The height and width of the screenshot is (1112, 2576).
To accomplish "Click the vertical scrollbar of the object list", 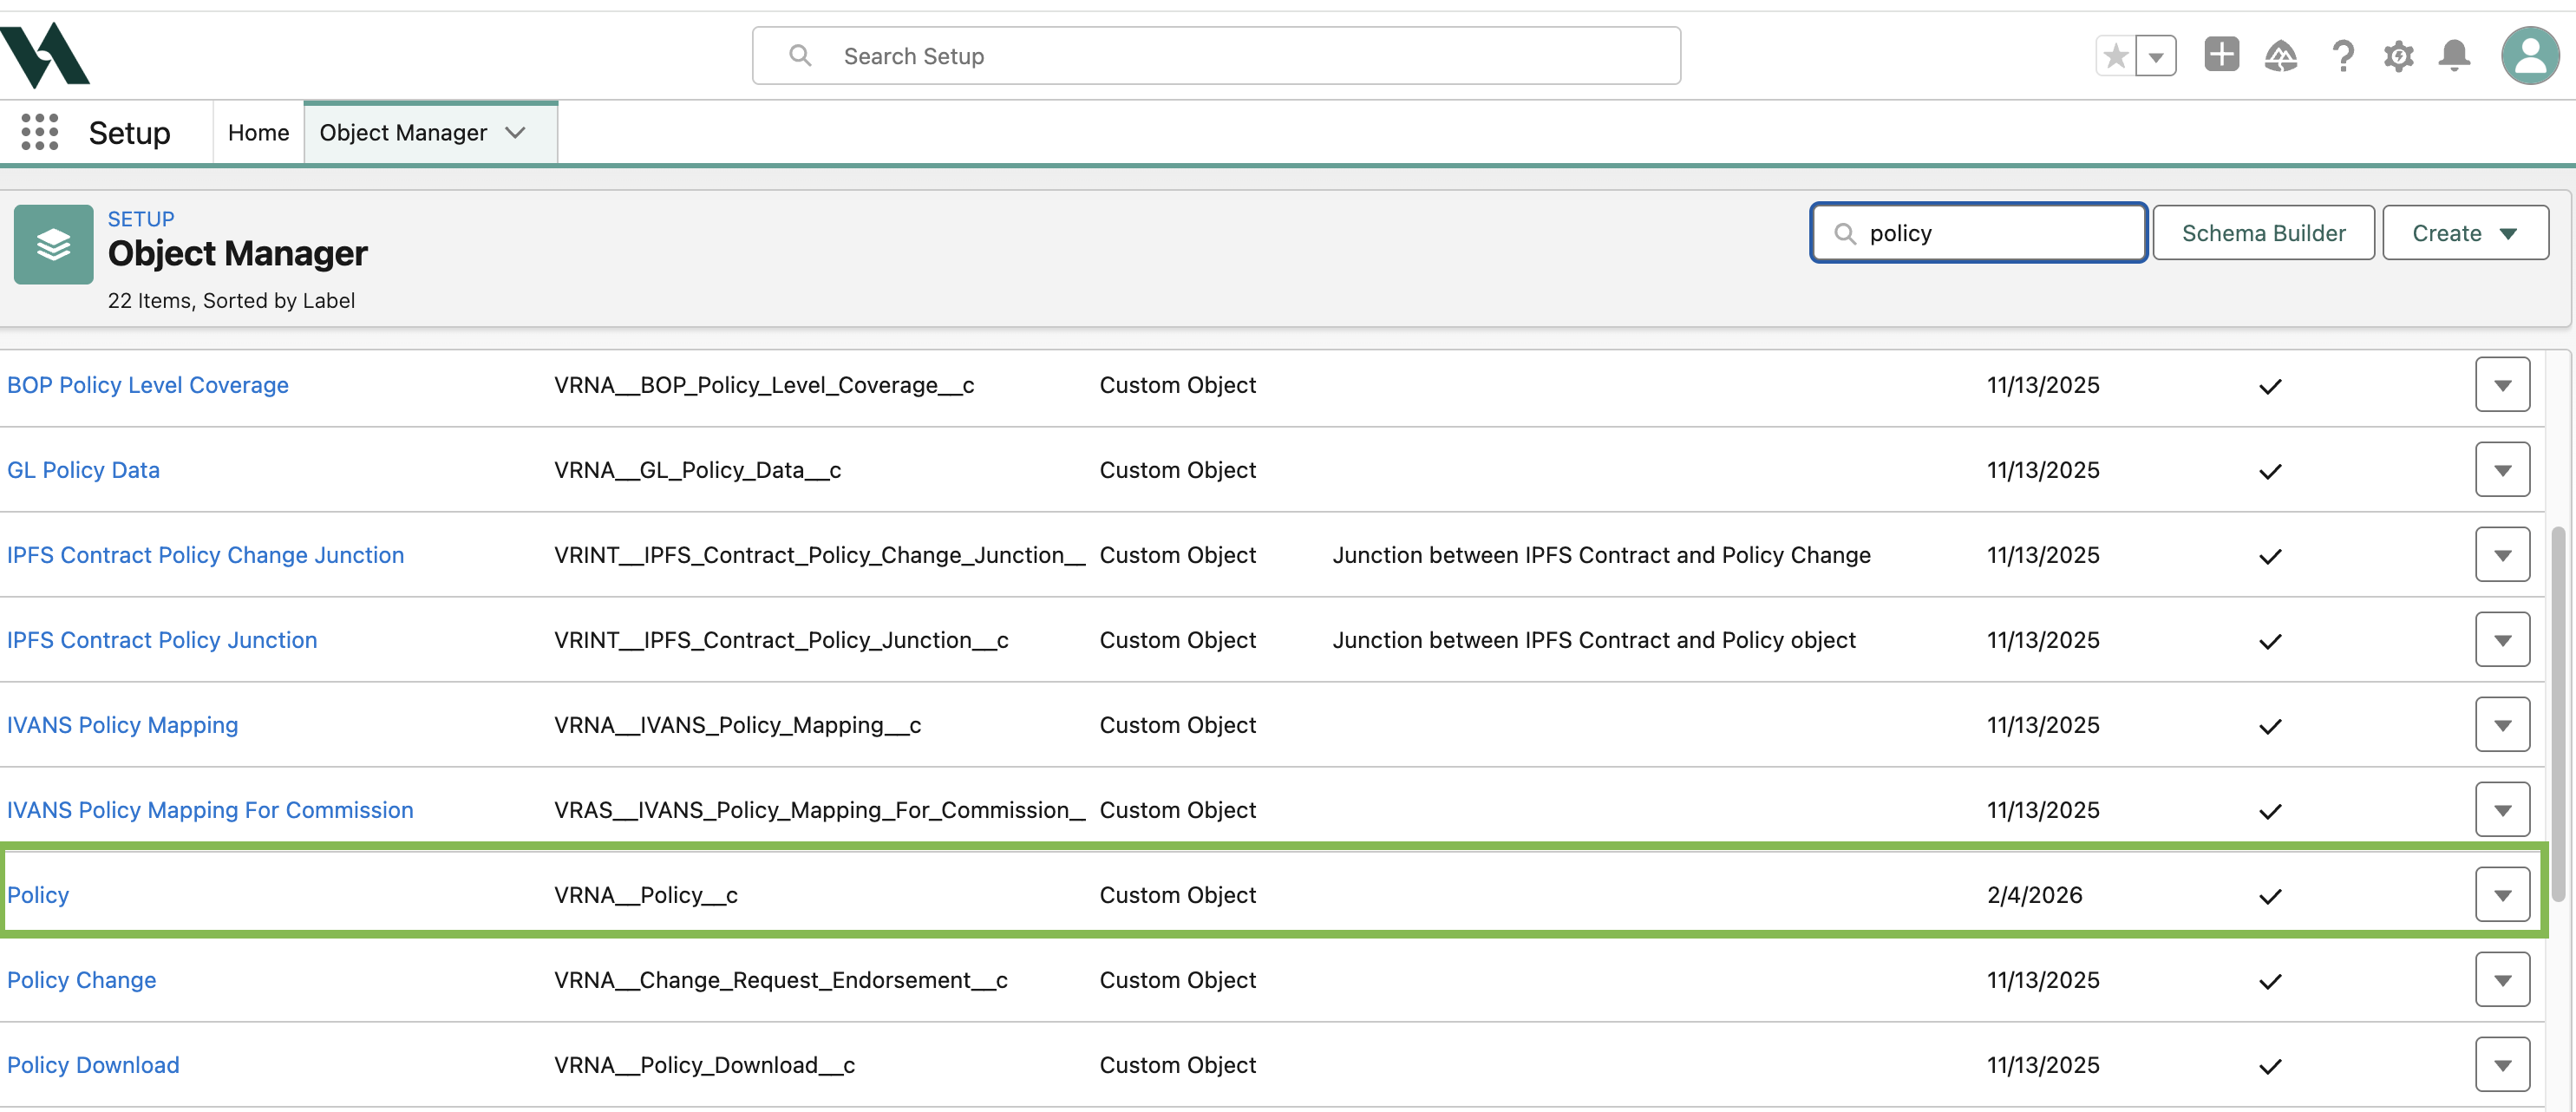I will coord(2558,715).
